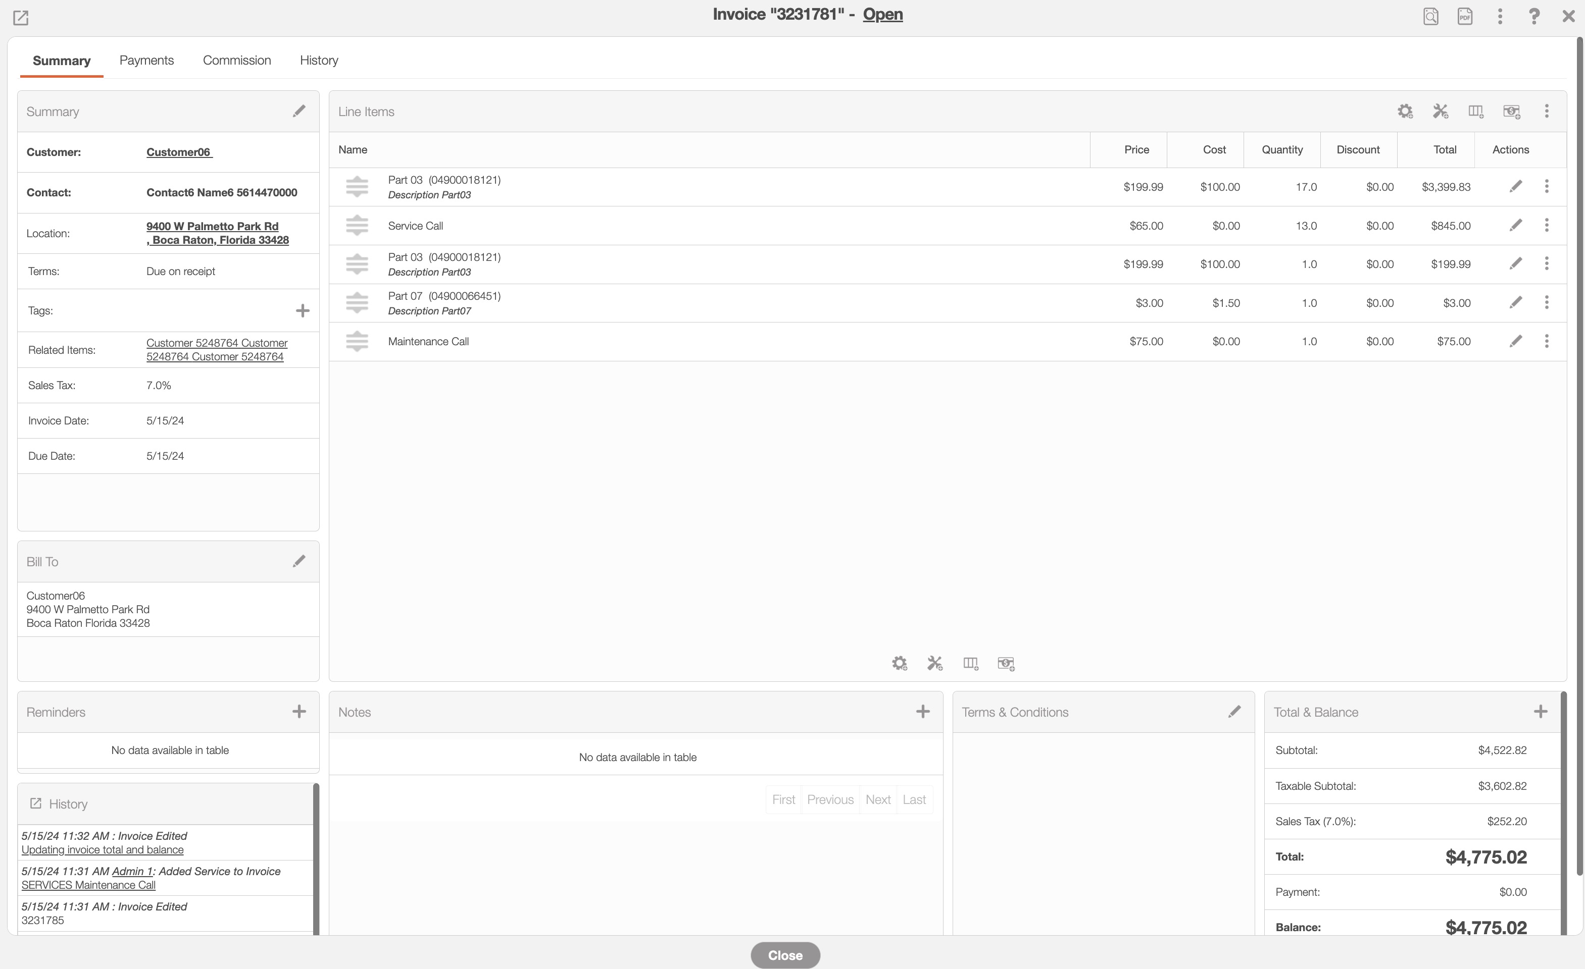
Task: Grab the drag handle of Part 07 row
Action: 357,303
